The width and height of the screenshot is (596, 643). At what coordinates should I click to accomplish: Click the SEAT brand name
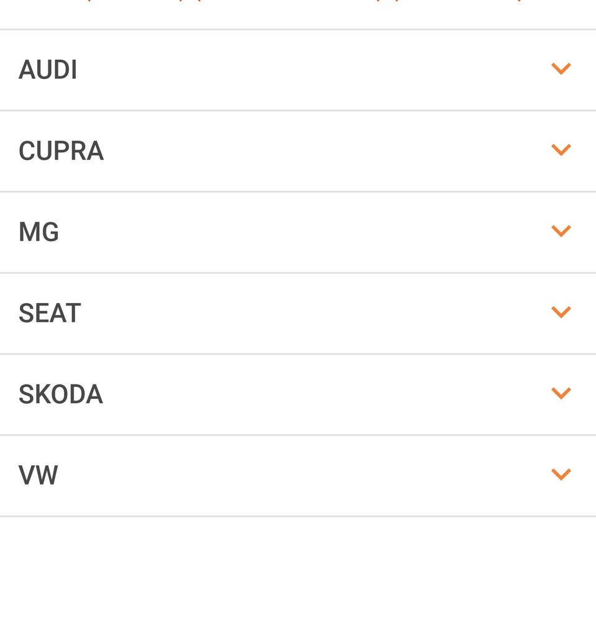coord(50,313)
